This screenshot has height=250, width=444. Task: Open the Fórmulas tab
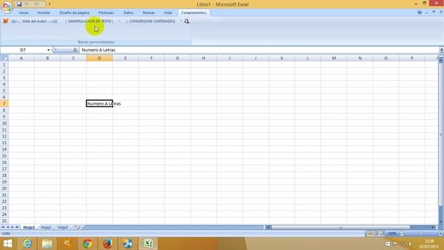click(106, 12)
